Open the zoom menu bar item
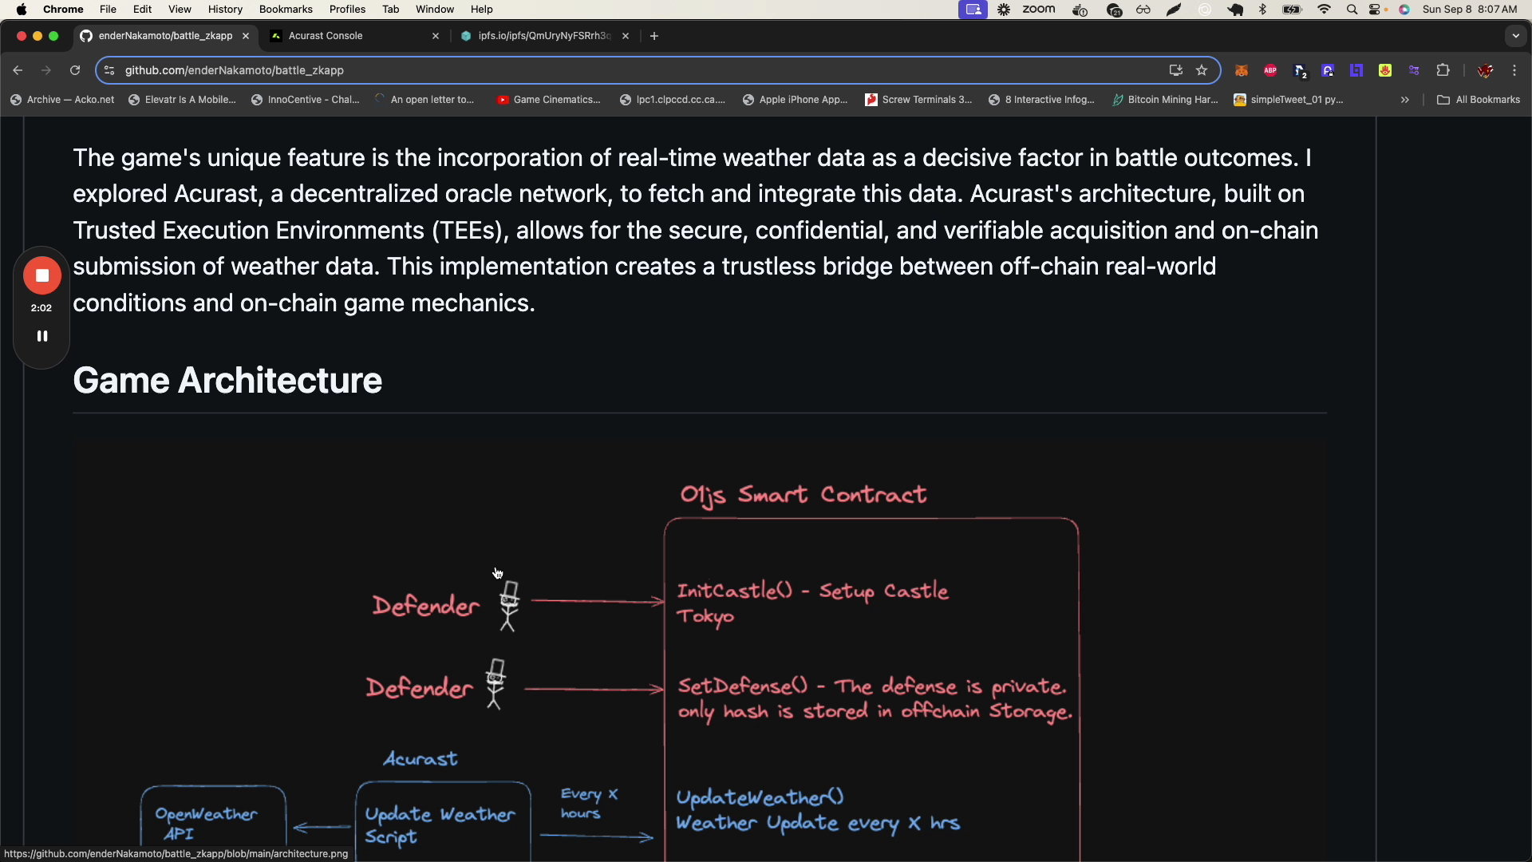1532x862 pixels. click(x=1038, y=9)
